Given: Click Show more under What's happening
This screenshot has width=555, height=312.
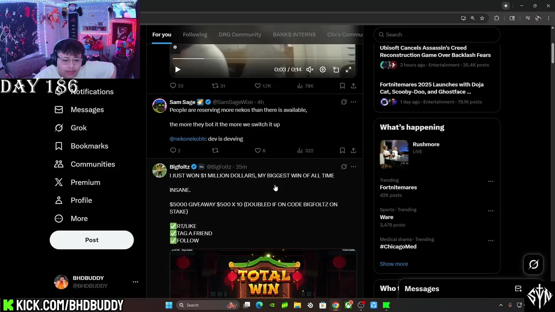Looking at the screenshot, I should [x=394, y=264].
